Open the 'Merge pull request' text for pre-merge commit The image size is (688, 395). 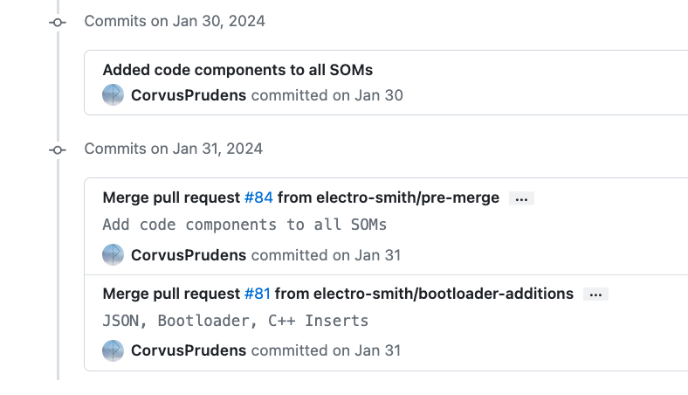coord(171,197)
